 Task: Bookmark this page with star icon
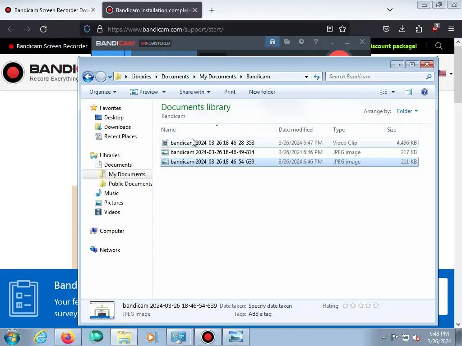point(342,29)
